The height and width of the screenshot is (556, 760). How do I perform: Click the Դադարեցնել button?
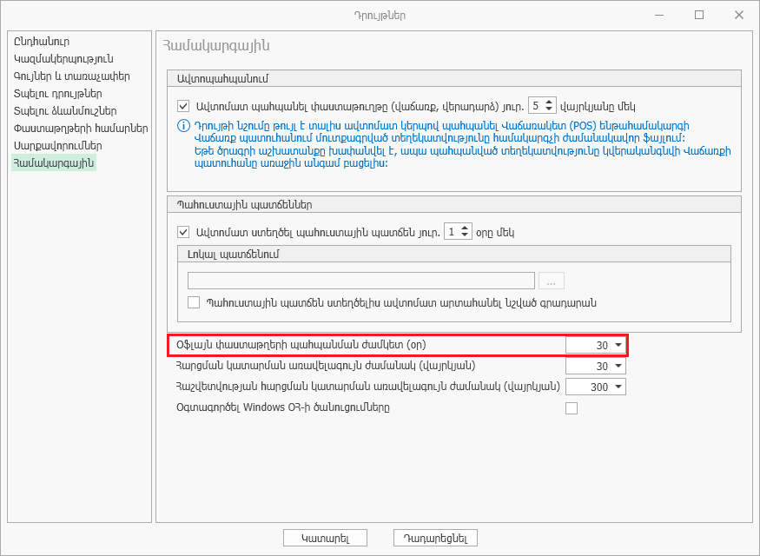435,539
